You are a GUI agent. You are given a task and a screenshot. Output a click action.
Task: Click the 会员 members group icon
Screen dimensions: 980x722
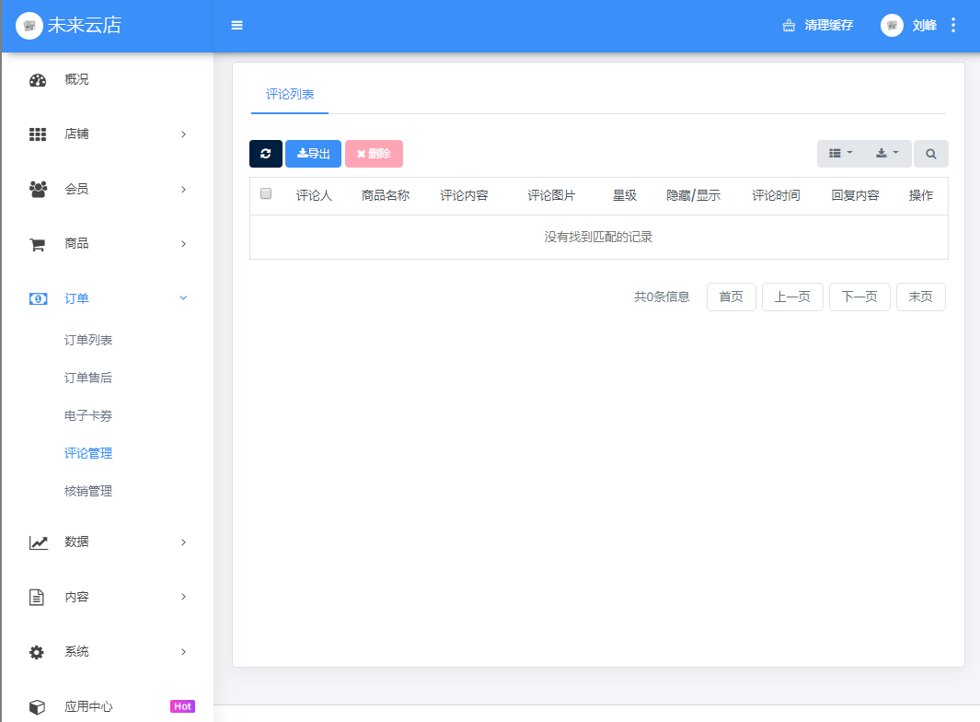click(x=38, y=189)
